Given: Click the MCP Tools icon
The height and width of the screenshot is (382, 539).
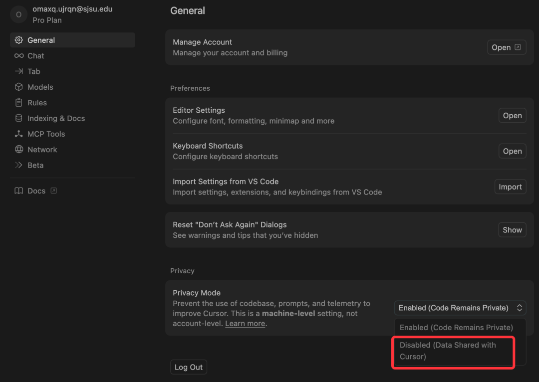Looking at the screenshot, I should [19, 134].
